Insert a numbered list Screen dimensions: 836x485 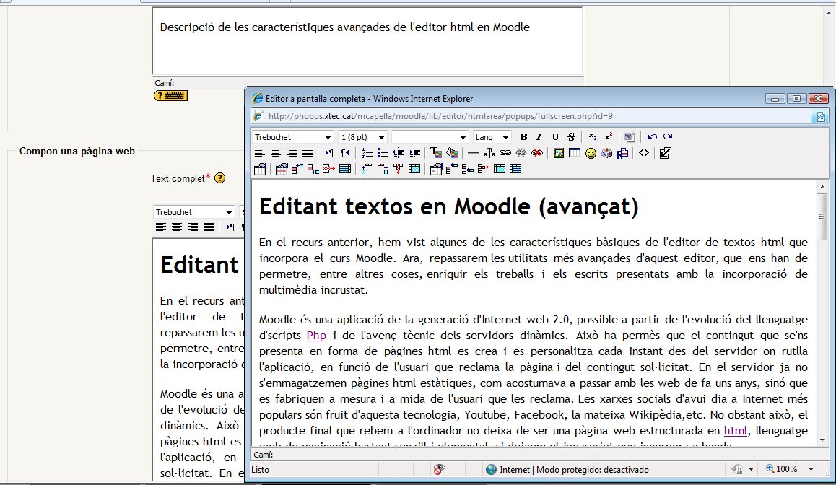tap(367, 153)
